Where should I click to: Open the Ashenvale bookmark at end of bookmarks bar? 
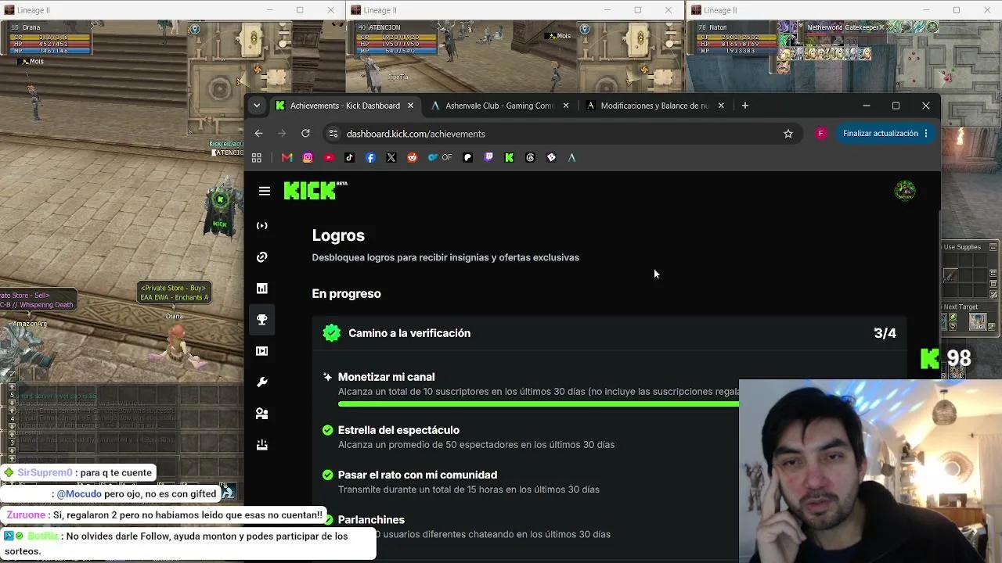(x=571, y=157)
